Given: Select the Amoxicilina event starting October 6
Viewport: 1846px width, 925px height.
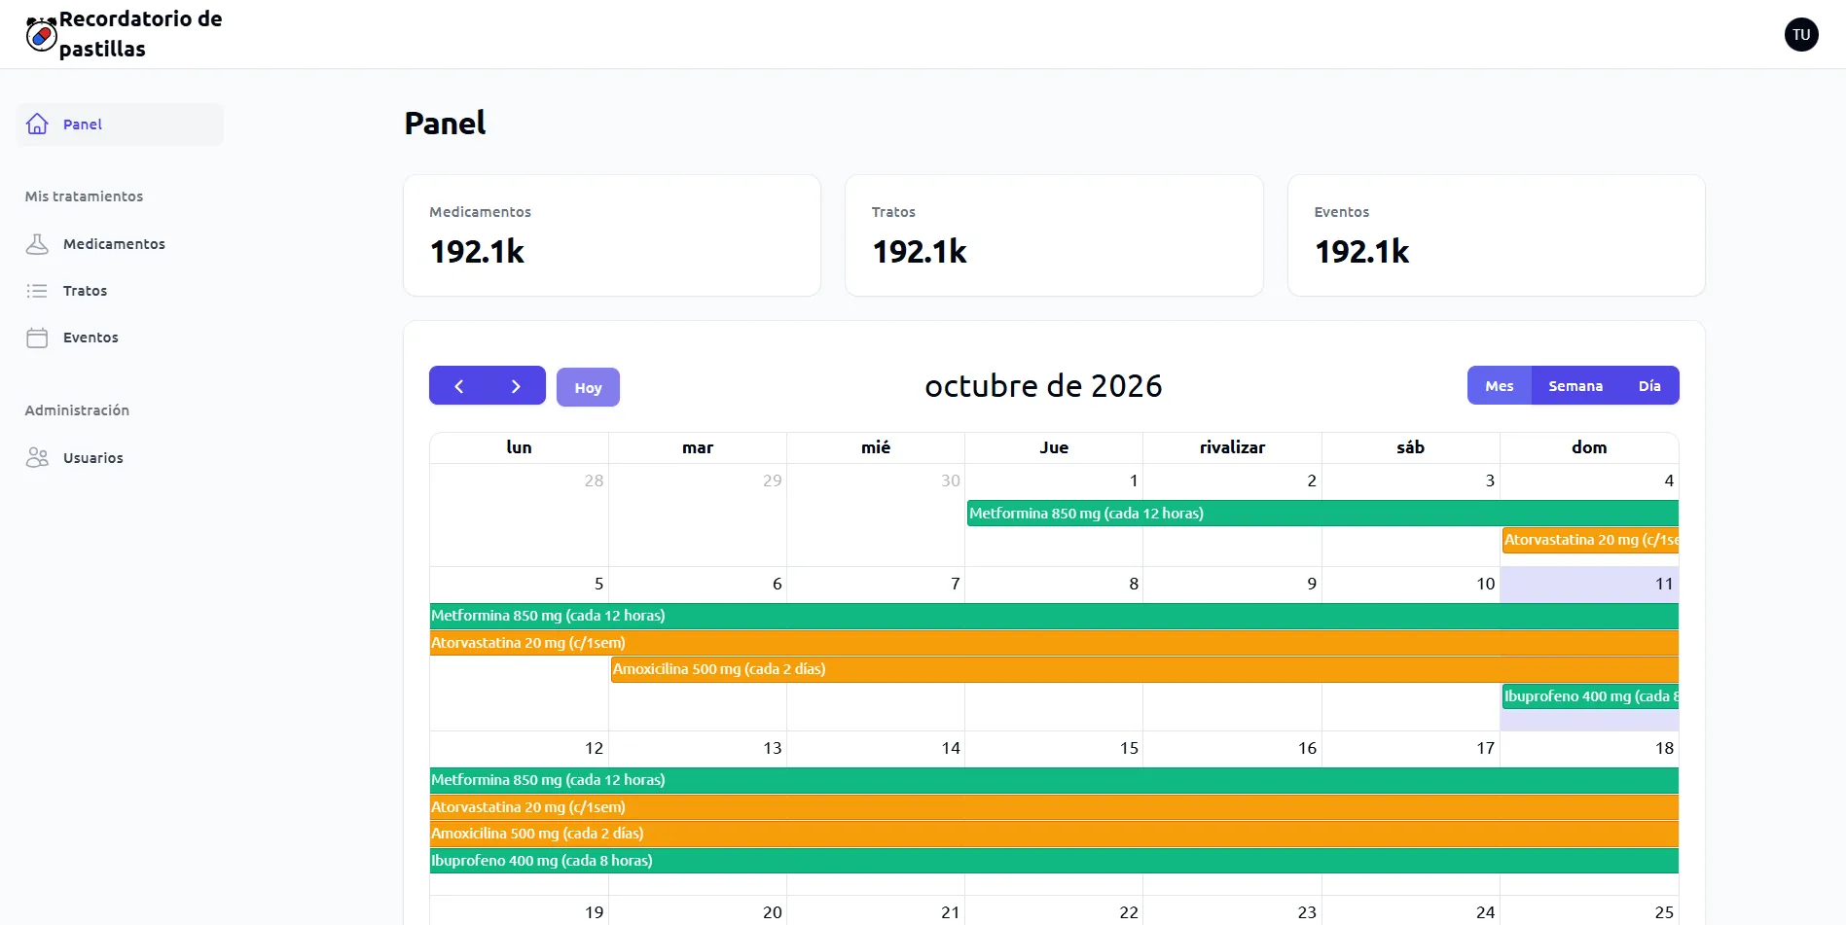Looking at the screenshot, I should 1144,669.
